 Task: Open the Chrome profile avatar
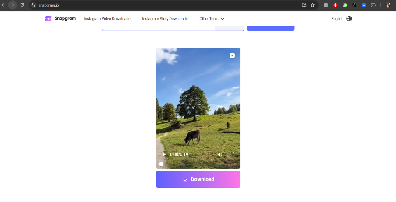coord(388,5)
